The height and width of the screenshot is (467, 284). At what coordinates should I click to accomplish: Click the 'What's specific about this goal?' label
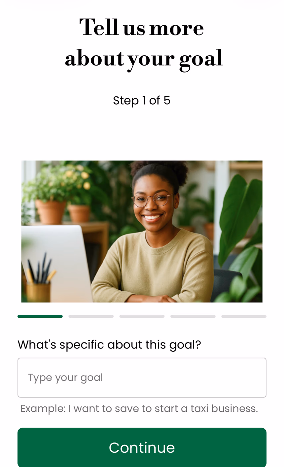tap(109, 345)
